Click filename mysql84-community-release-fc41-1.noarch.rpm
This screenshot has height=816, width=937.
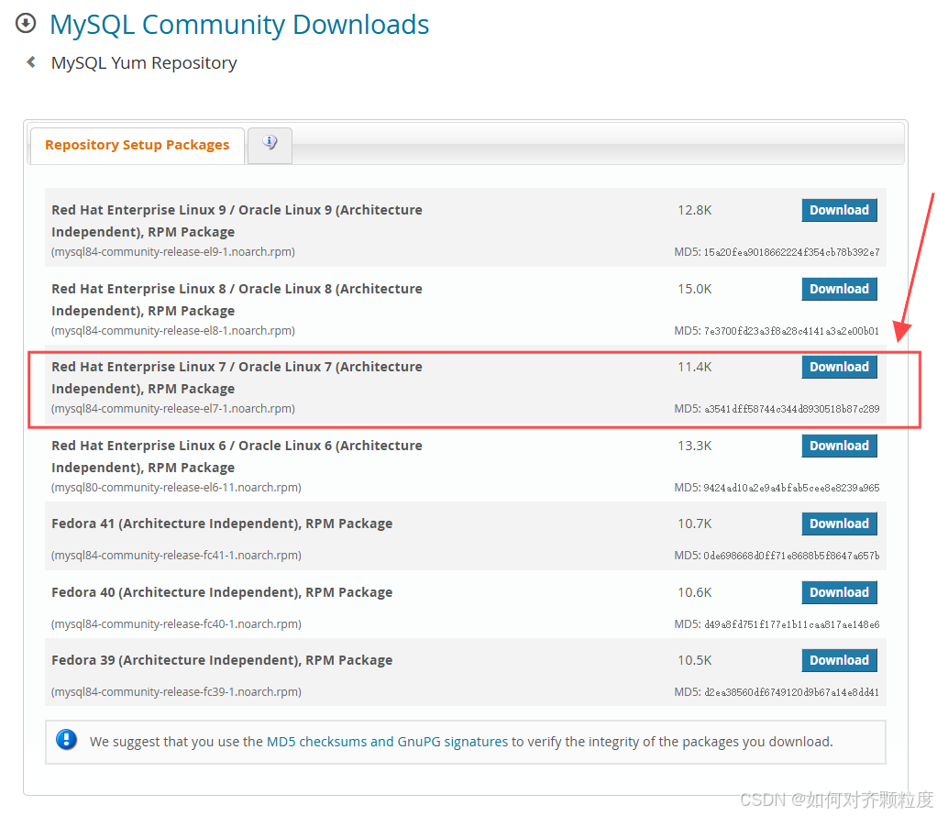[x=176, y=555]
